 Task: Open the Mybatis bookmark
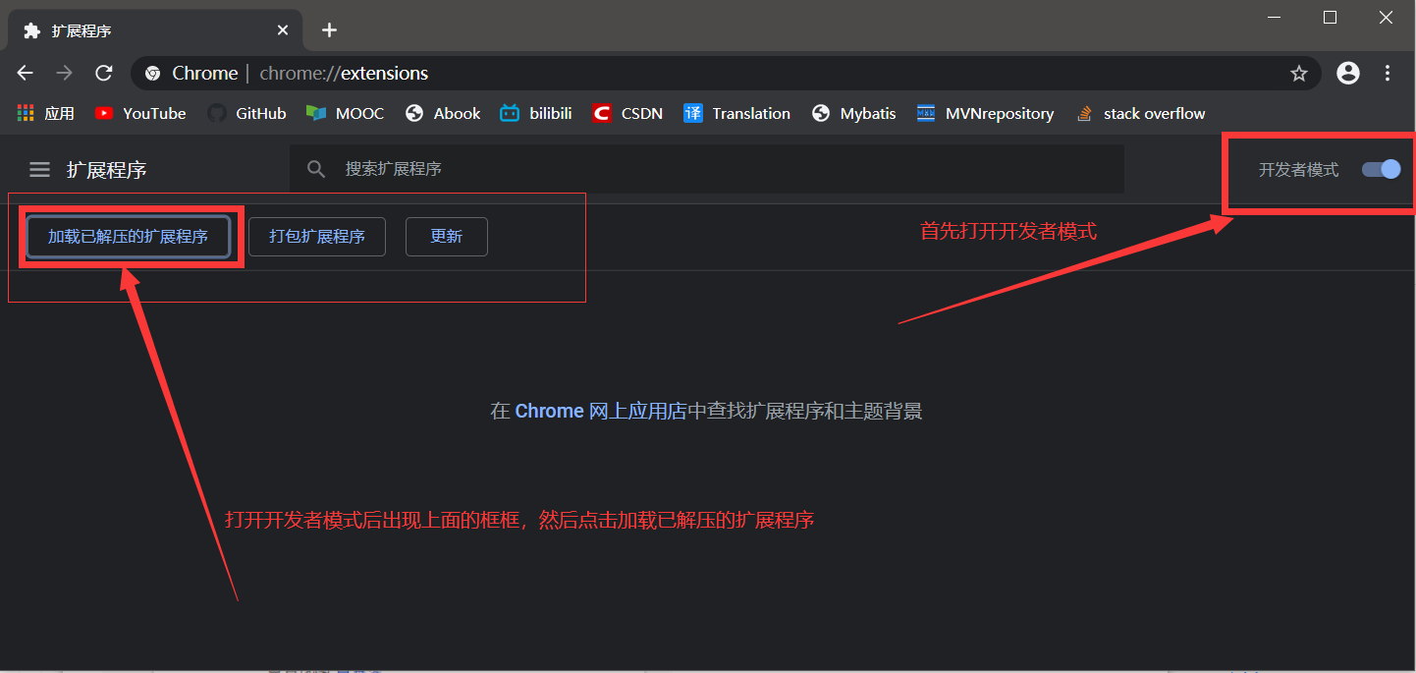(854, 113)
